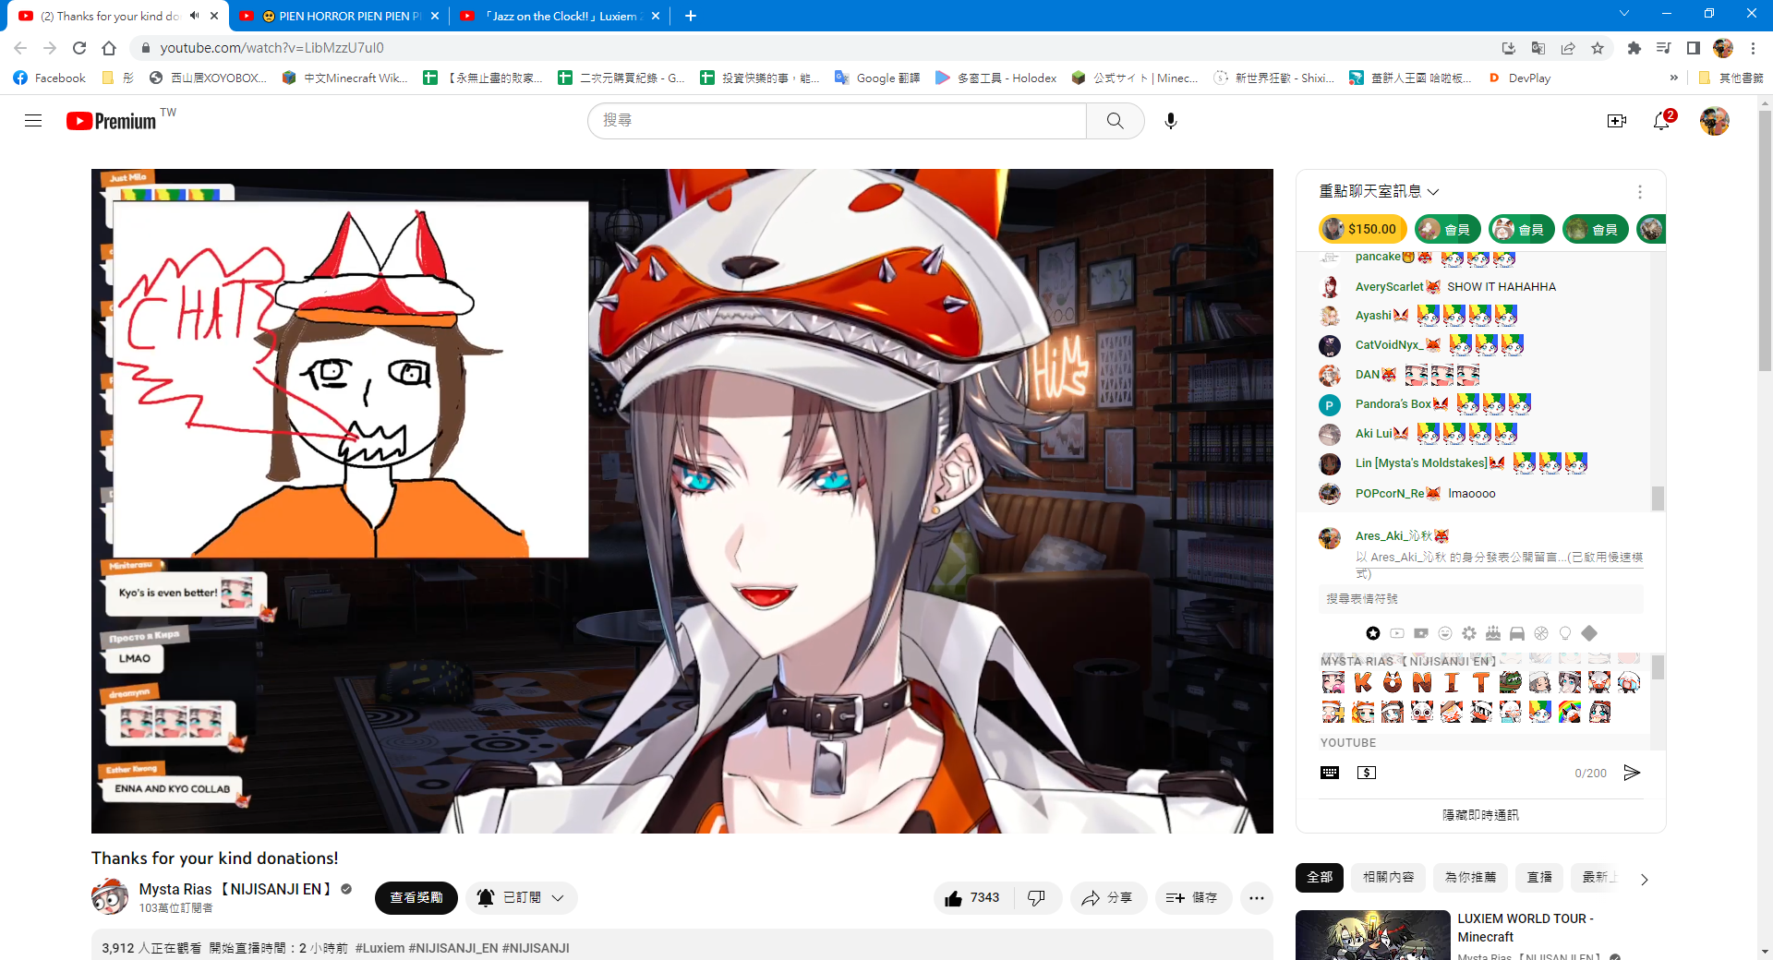The width and height of the screenshot is (1773, 960).
Task: Reload the page in Chrome
Action: pos(79,48)
